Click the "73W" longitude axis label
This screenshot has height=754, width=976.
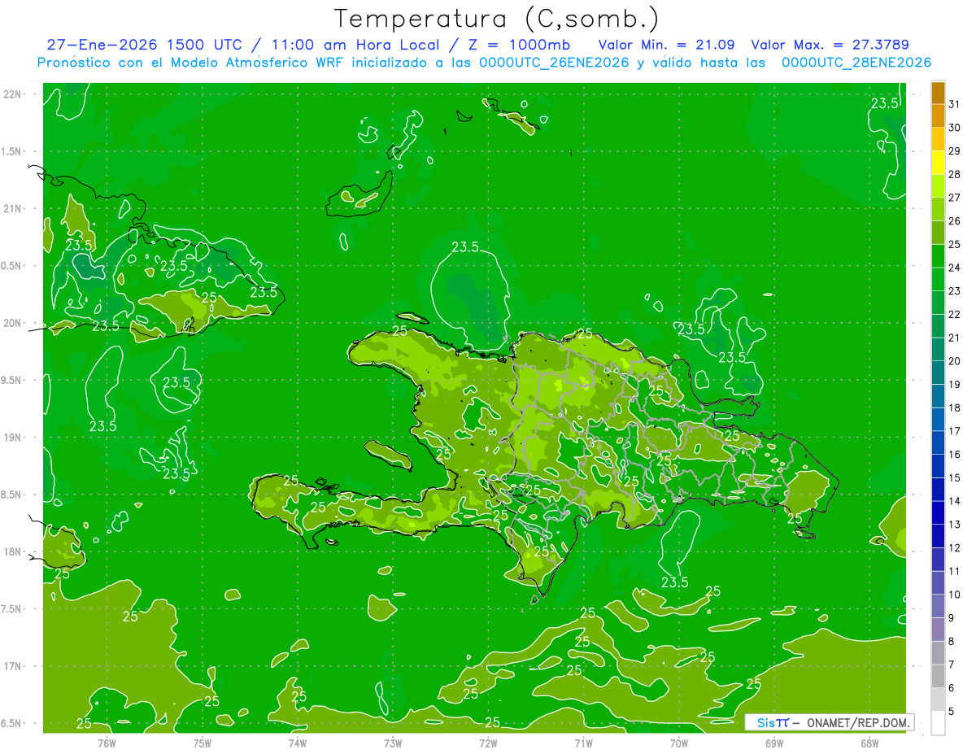click(x=393, y=743)
